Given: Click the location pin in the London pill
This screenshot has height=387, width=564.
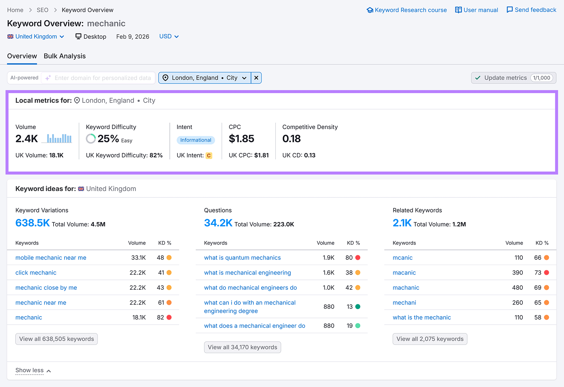Looking at the screenshot, I should click(x=165, y=78).
